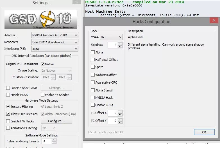Click the 'Different alpha handling' description text

[x=166, y=46]
